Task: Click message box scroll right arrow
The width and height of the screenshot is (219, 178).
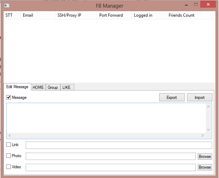Action: coord(203,135)
